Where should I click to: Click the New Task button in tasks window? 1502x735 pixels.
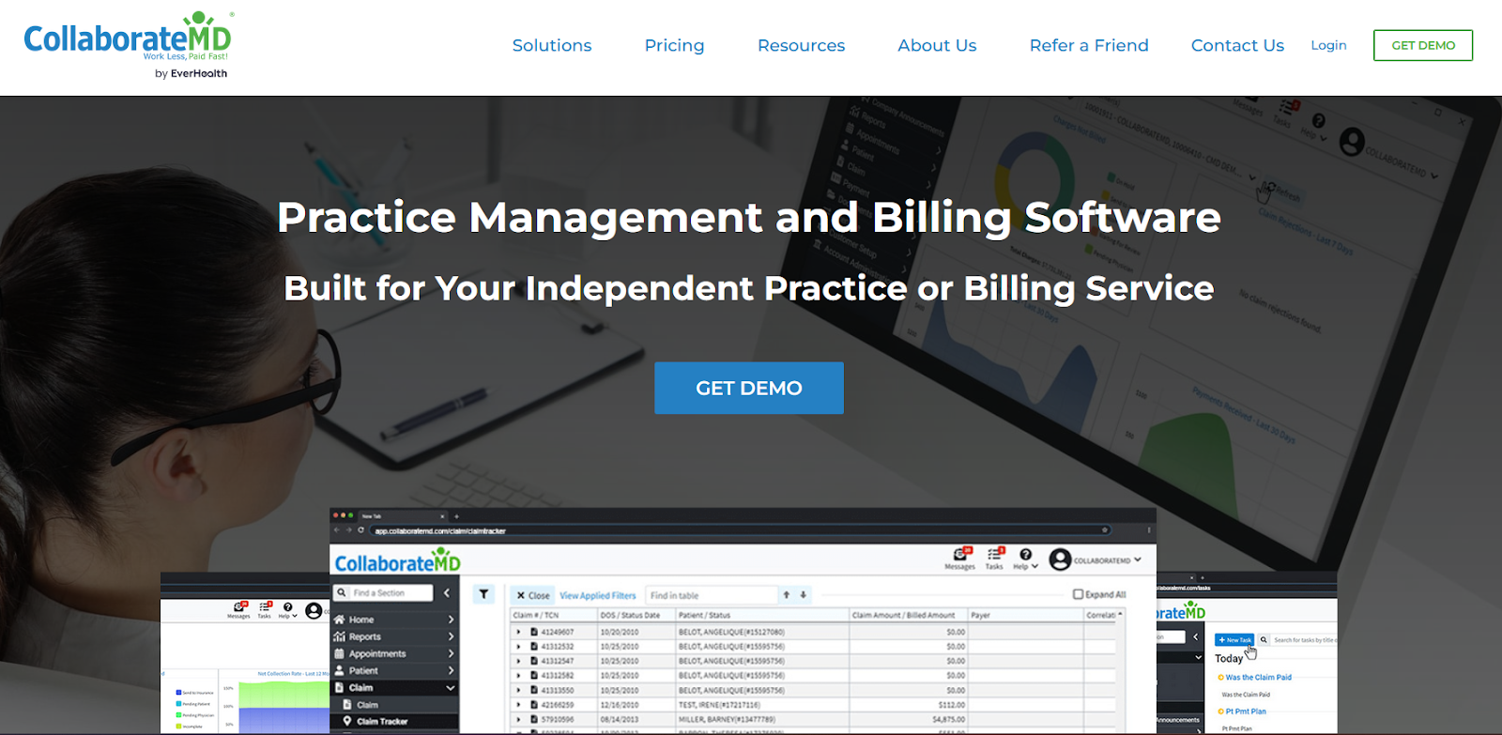pos(1234,639)
